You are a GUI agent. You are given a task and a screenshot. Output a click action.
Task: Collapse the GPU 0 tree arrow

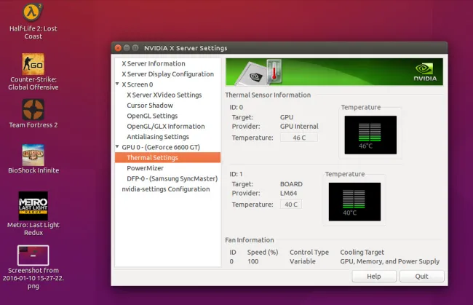click(117, 146)
